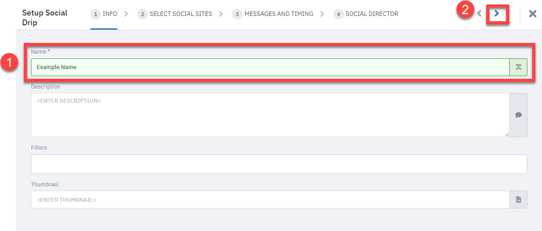The height and width of the screenshot is (231, 542).
Task: Go to Select Social Sites step
Action: coord(175,14)
